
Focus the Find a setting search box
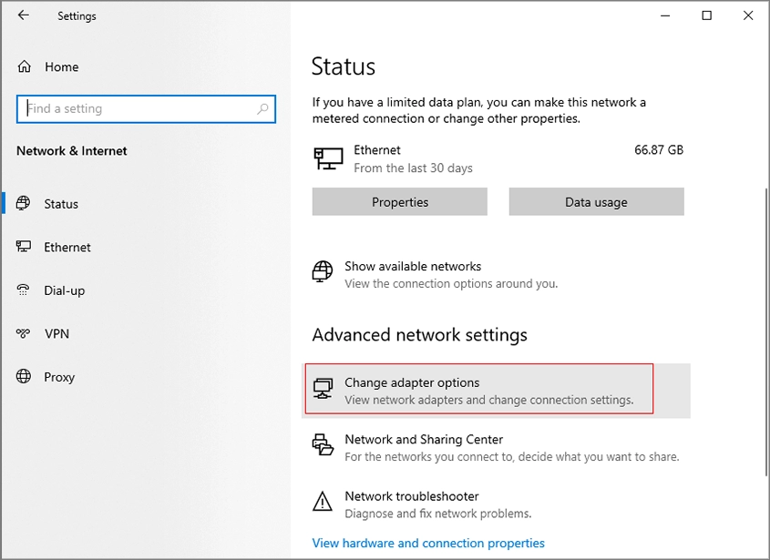146,109
